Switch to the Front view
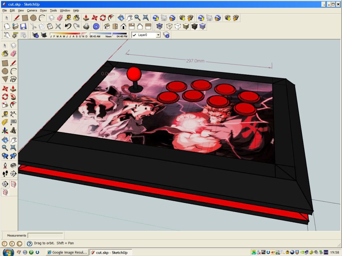342x256 pixels. pos(123,26)
